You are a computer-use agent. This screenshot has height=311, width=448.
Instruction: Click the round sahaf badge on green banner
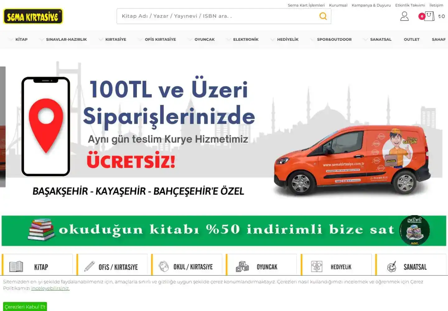click(x=415, y=230)
